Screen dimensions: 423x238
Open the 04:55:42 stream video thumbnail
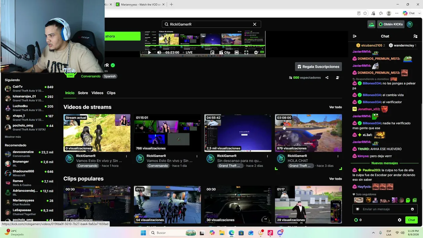point(238,133)
